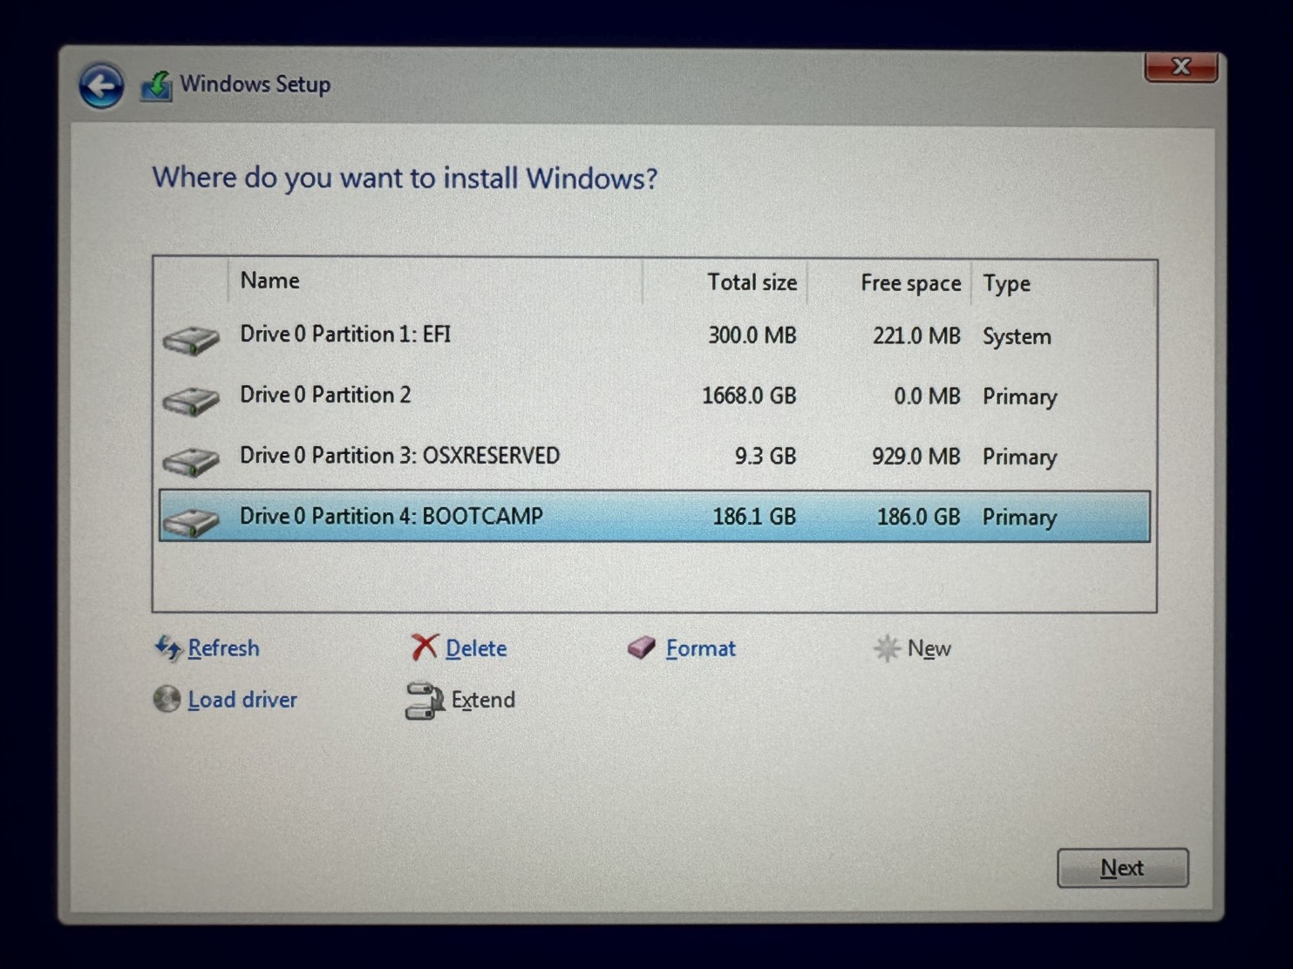
Task: Refresh the partition list
Action: 223,648
